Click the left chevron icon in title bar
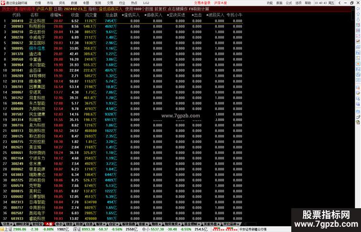Screen dimensions: 361x232 [x=340, y=3]
